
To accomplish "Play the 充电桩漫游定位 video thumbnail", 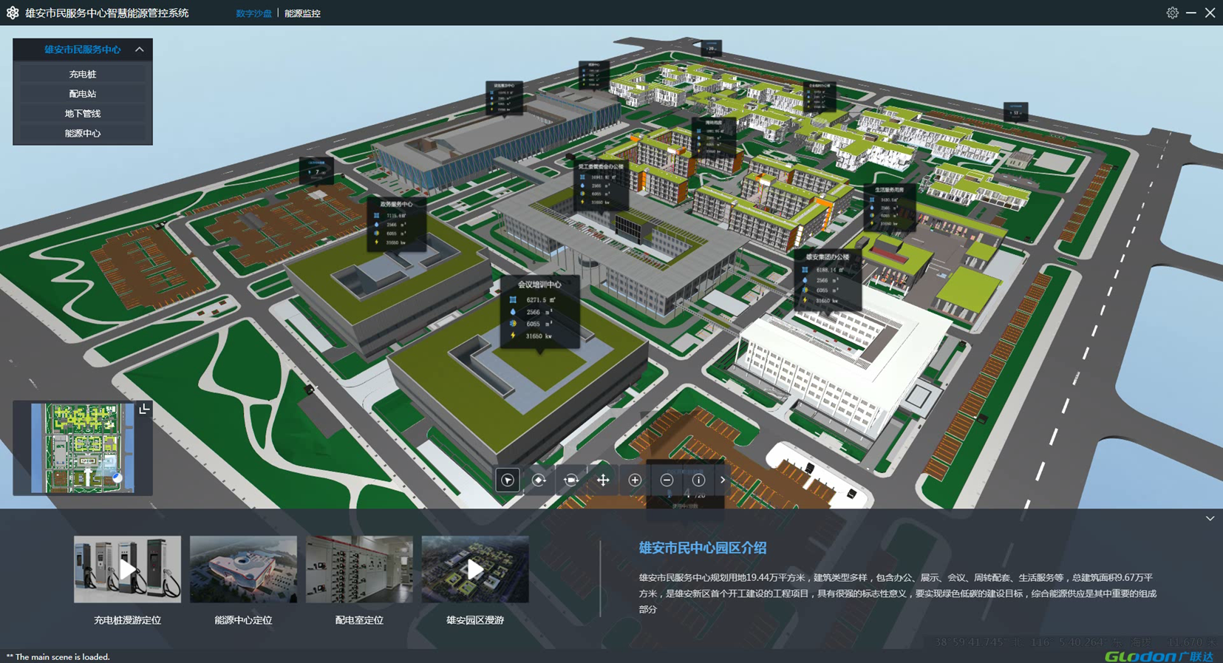I will 127,569.
